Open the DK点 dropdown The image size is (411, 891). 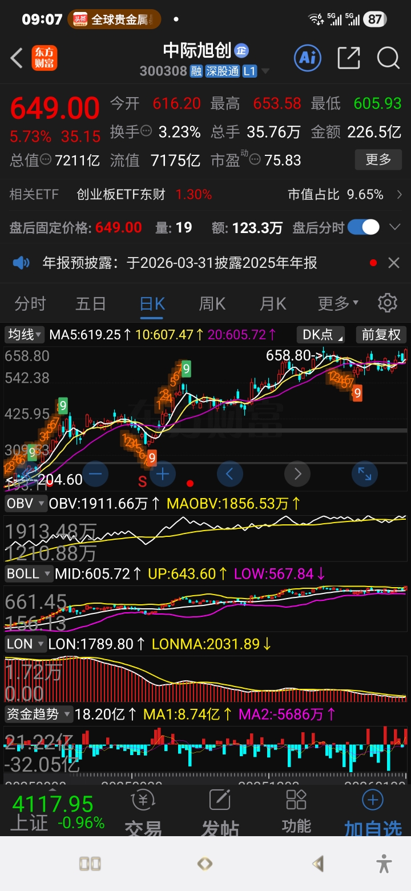[x=320, y=334]
